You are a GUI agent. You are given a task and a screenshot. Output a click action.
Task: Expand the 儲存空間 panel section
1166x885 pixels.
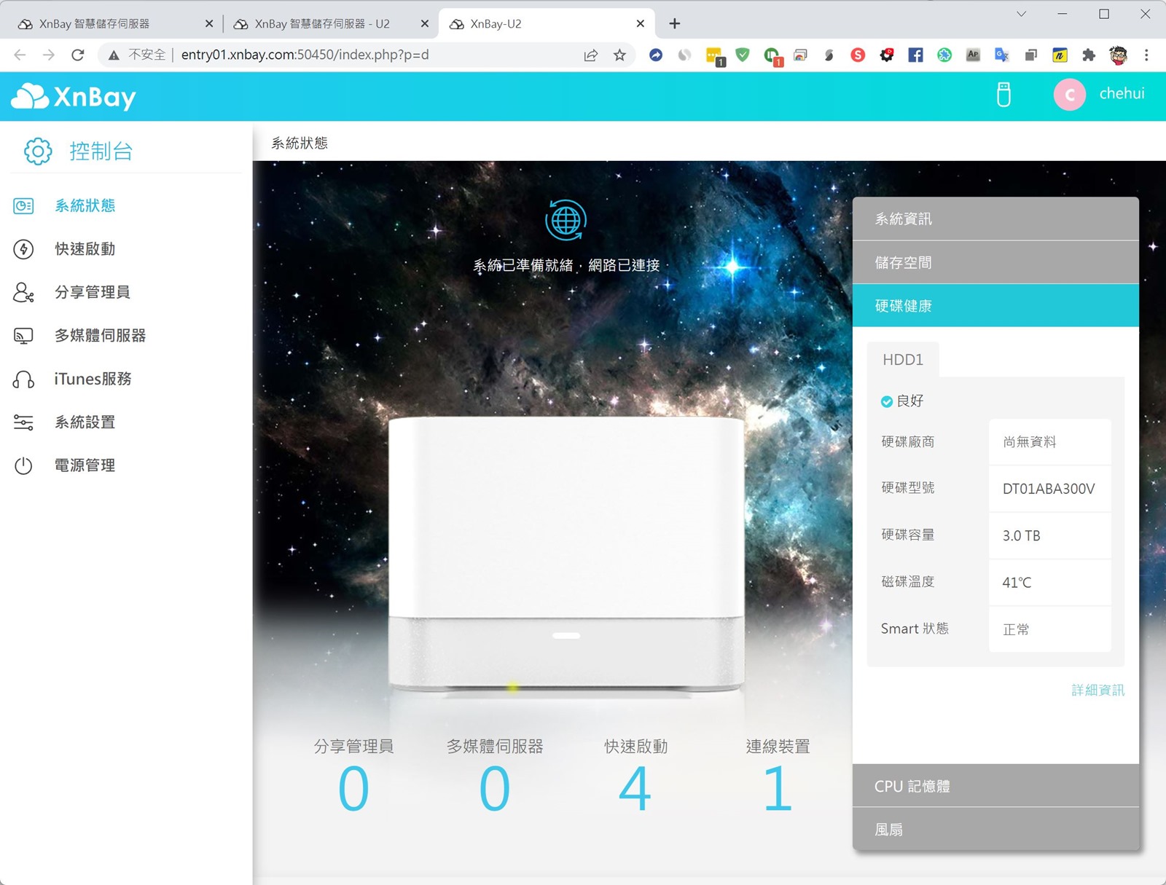tap(995, 263)
